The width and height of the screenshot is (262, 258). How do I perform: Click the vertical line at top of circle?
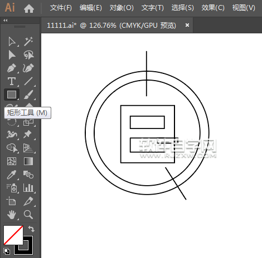147,73
